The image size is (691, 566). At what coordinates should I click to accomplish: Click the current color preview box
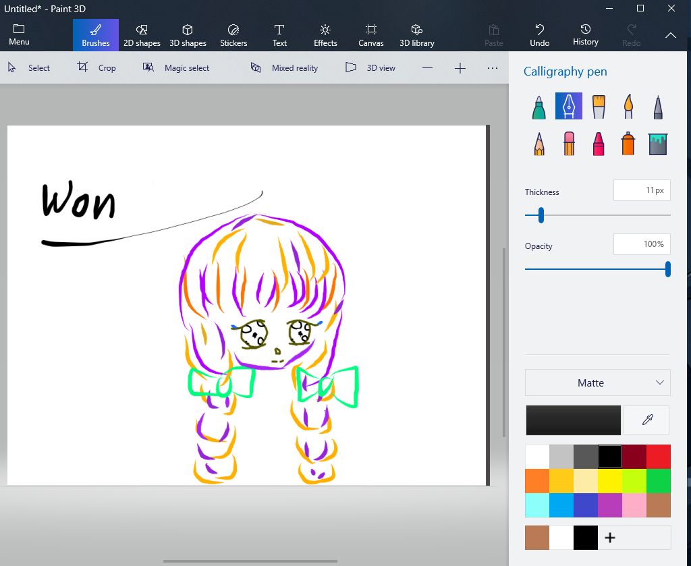(573, 420)
